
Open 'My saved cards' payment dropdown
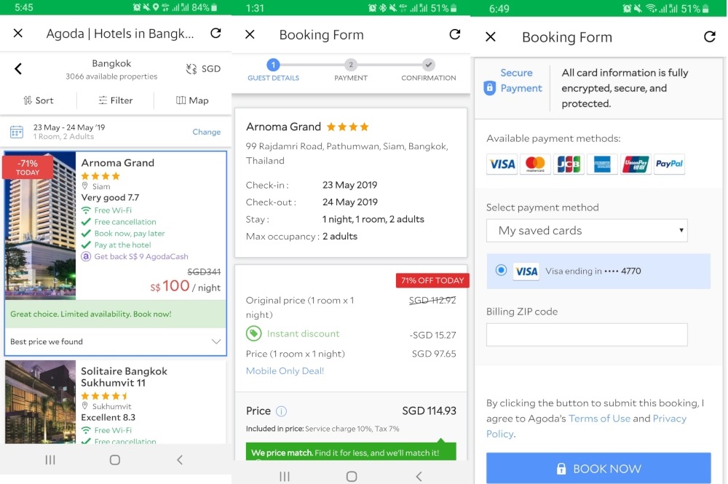tap(587, 231)
